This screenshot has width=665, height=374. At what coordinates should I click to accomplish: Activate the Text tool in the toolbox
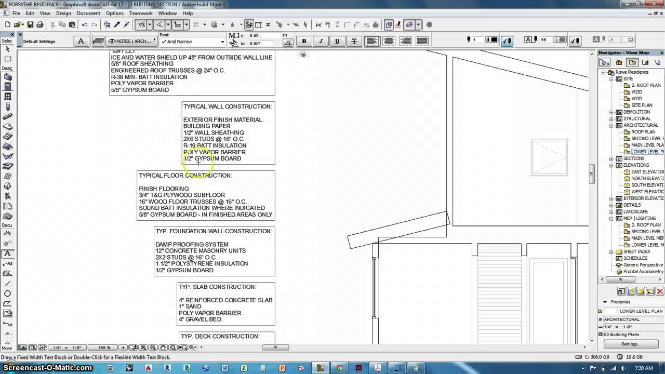pos(8,253)
